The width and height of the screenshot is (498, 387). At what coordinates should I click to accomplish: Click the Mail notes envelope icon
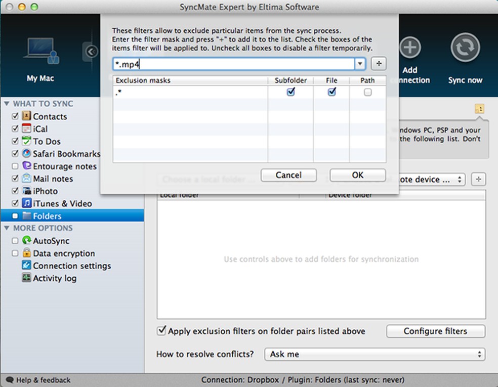click(26, 178)
